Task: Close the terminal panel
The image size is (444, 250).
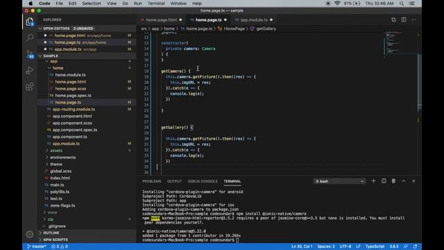Action: (413, 181)
